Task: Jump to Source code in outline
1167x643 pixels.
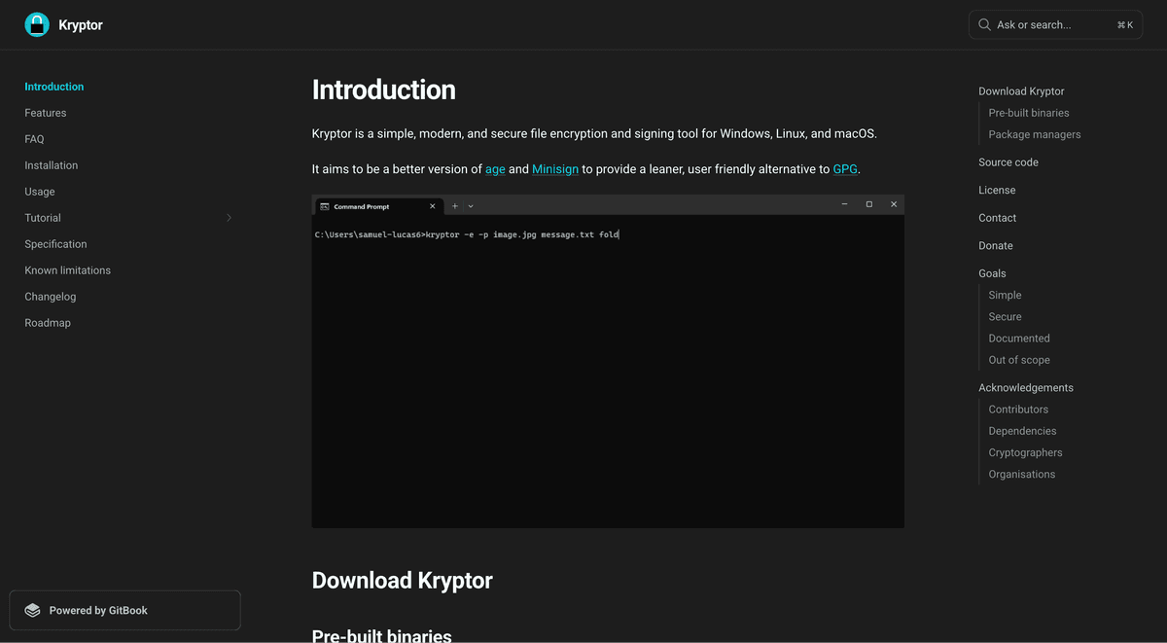Action: (1008, 162)
